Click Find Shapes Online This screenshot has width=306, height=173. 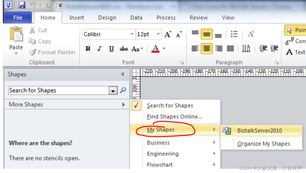174,117
